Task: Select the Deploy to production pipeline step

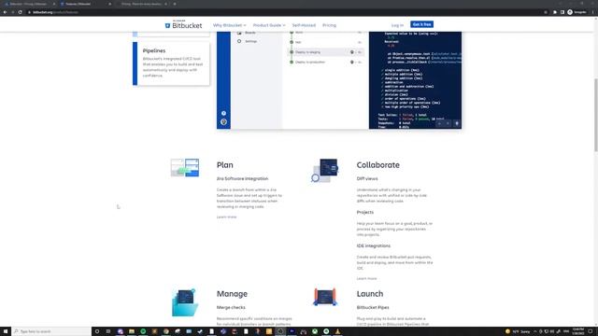Action: click(326, 63)
